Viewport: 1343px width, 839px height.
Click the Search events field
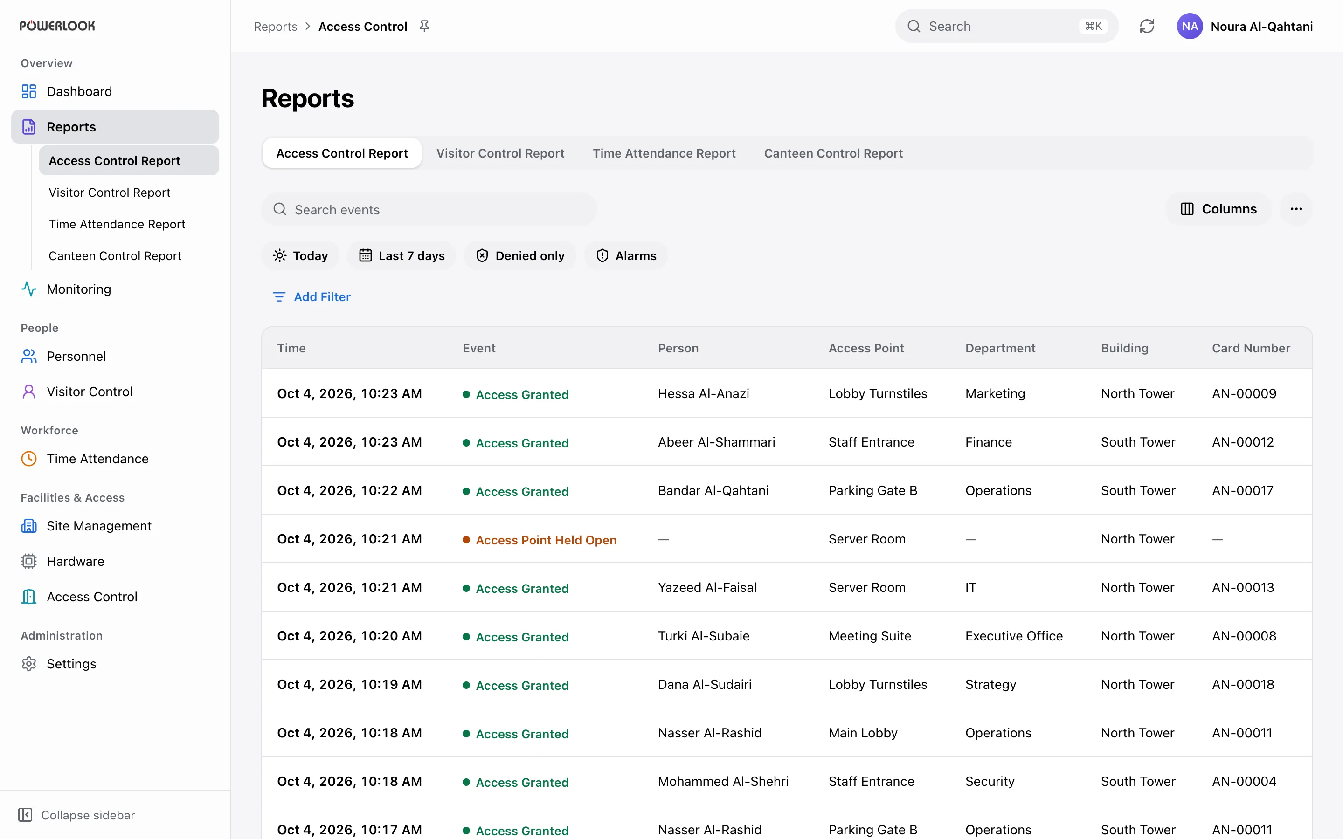click(x=429, y=209)
